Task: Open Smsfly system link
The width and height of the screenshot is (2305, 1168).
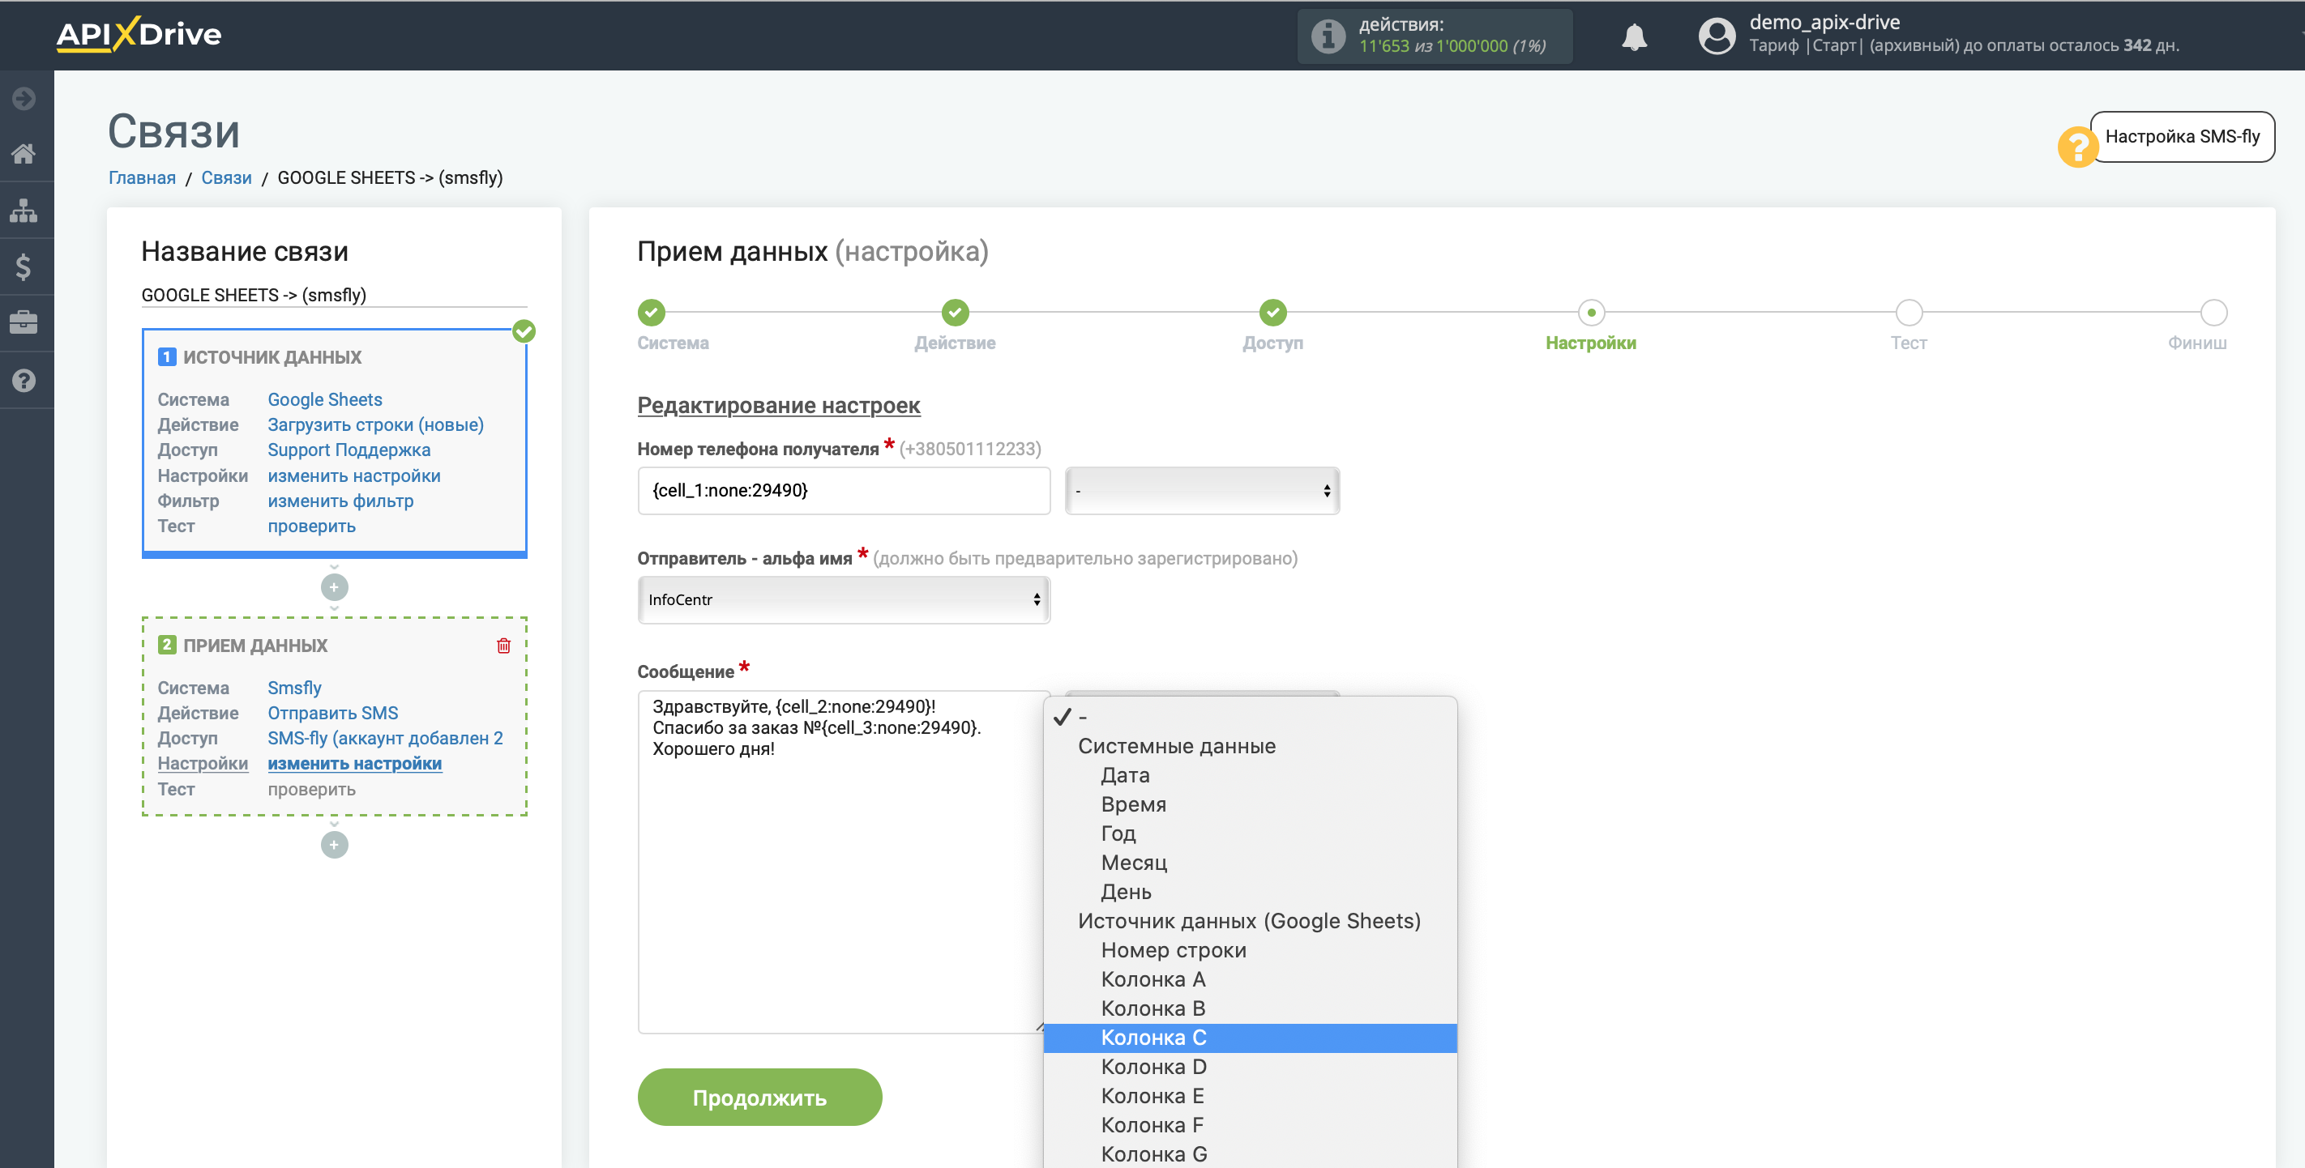Action: (x=294, y=688)
